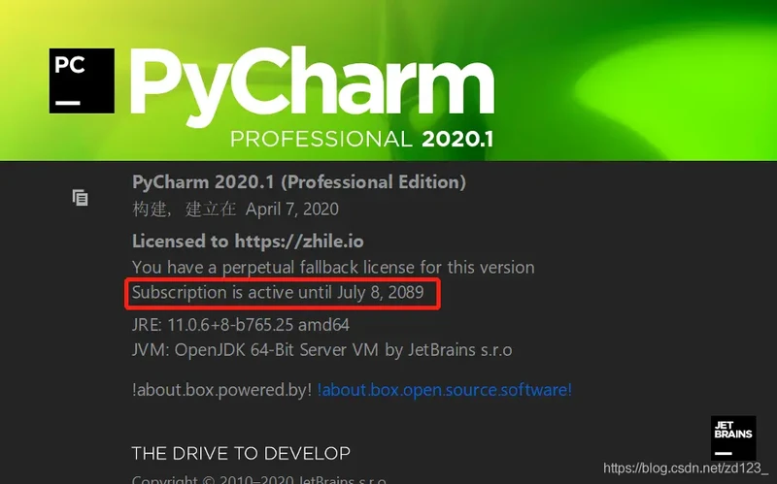
Task: Click the Licensed to https://zhile.io line
Action: (x=248, y=241)
